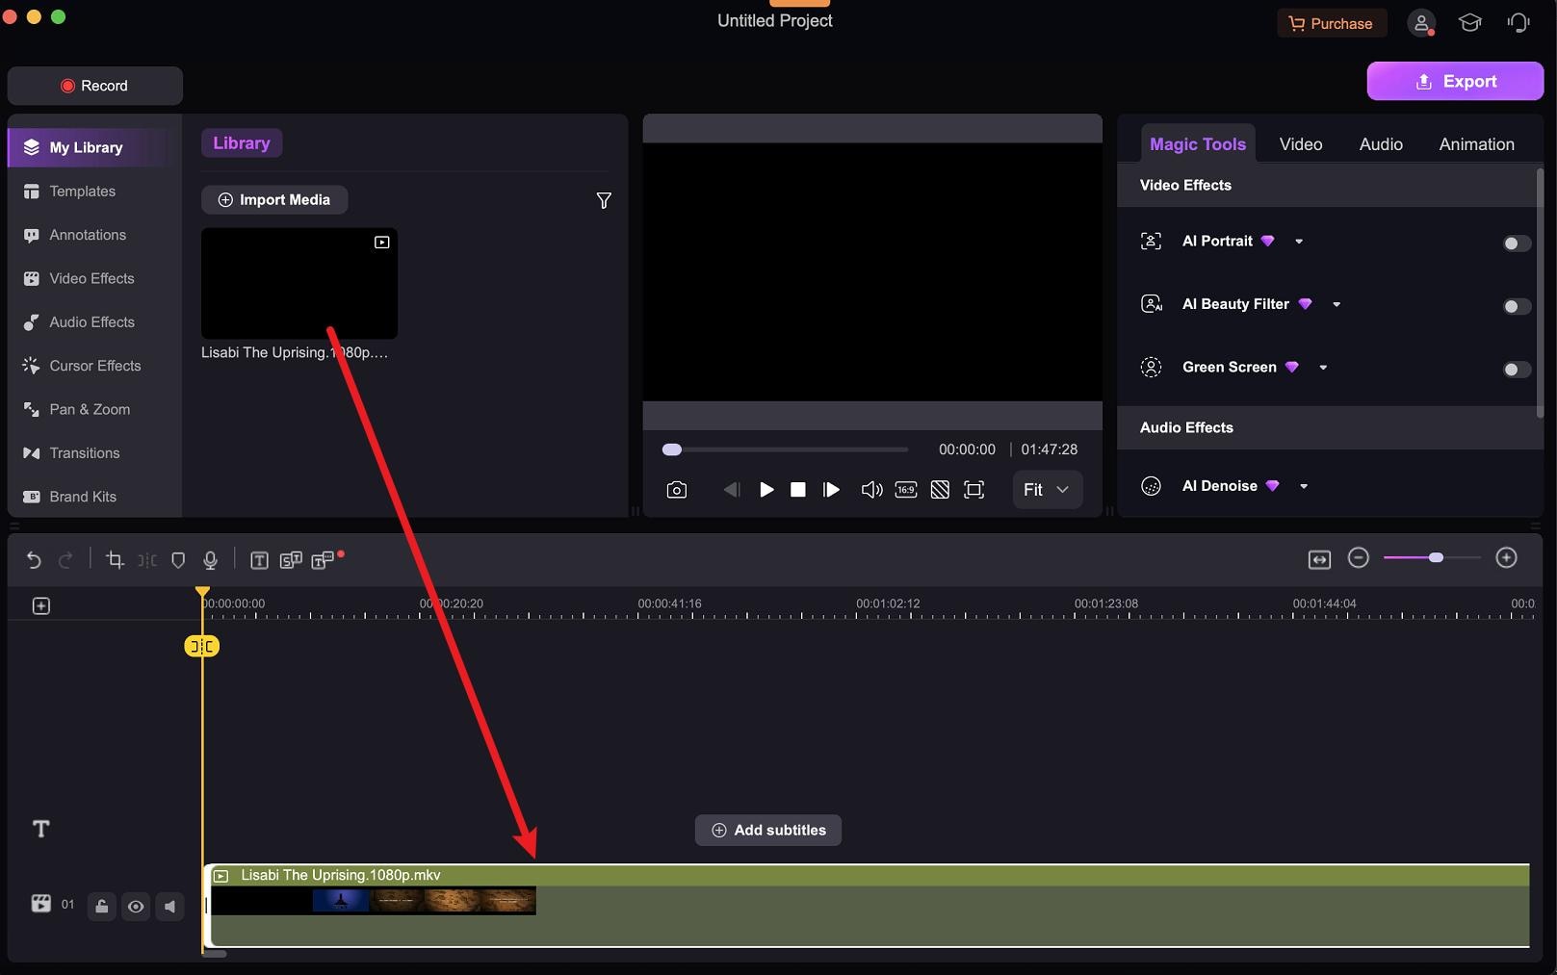Viewport: 1557px width, 975px height.
Task: Open Cursor Effects in sidebar
Action: click(94, 366)
